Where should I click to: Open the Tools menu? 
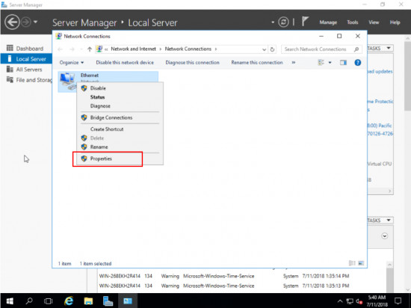point(352,22)
